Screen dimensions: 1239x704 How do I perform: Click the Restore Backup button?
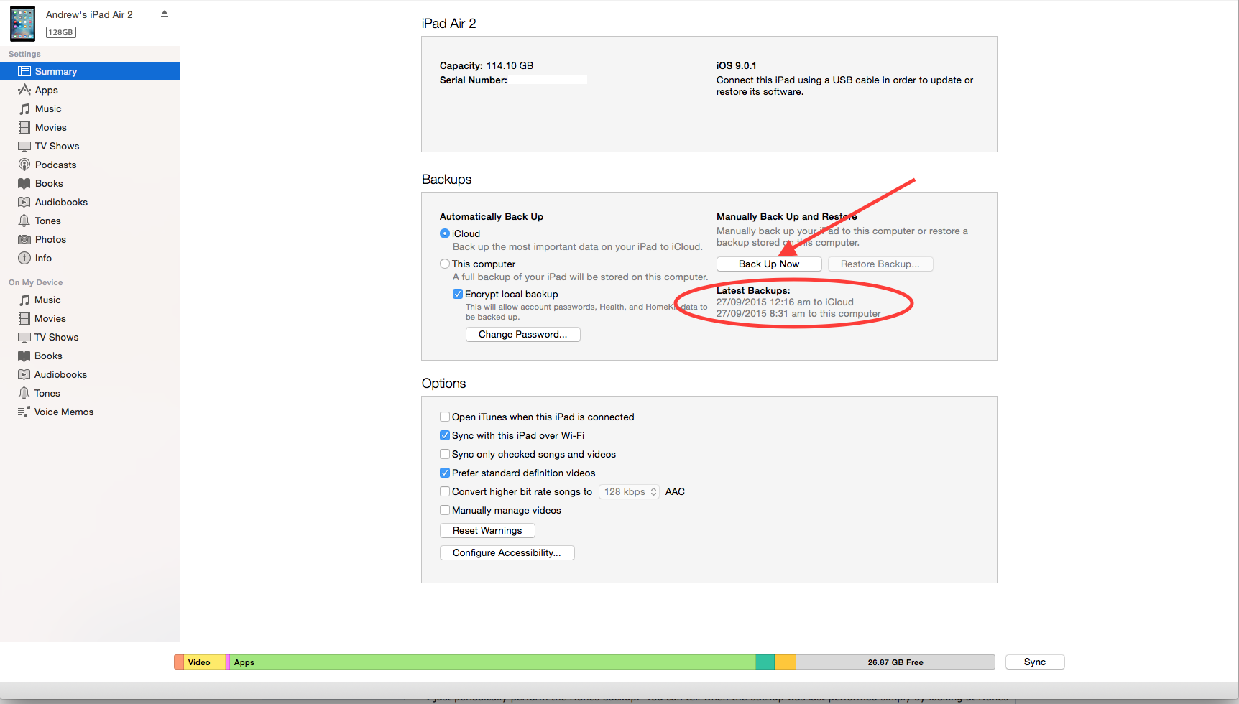click(x=880, y=264)
